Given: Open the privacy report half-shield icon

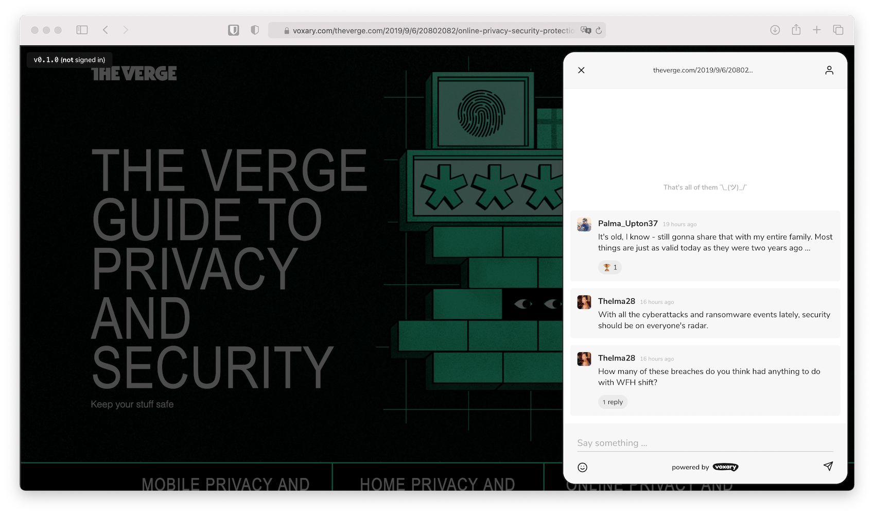Looking at the screenshot, I should (255, 30).
